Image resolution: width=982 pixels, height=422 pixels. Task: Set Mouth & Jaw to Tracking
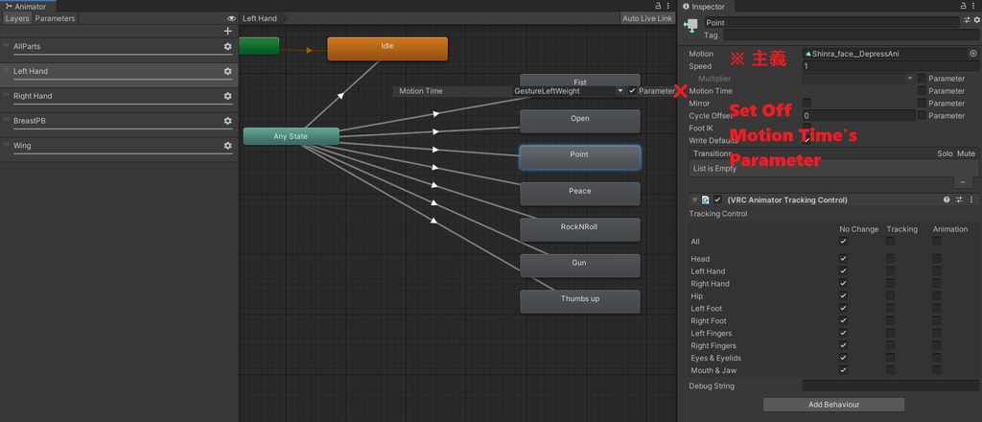[890, 370]
